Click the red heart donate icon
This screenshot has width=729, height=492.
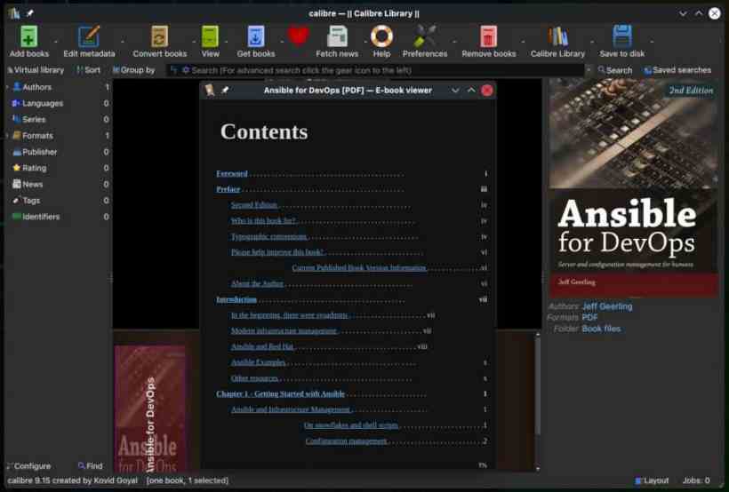298,36
